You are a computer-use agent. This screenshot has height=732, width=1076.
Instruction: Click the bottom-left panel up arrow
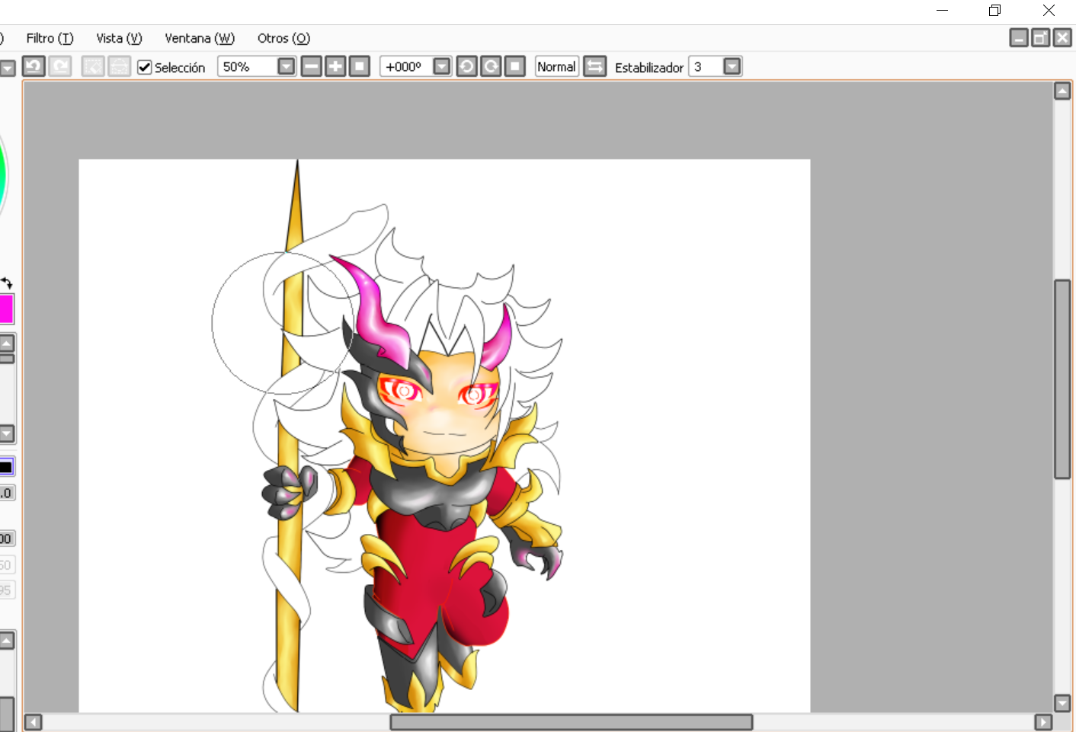coord(7,641)
